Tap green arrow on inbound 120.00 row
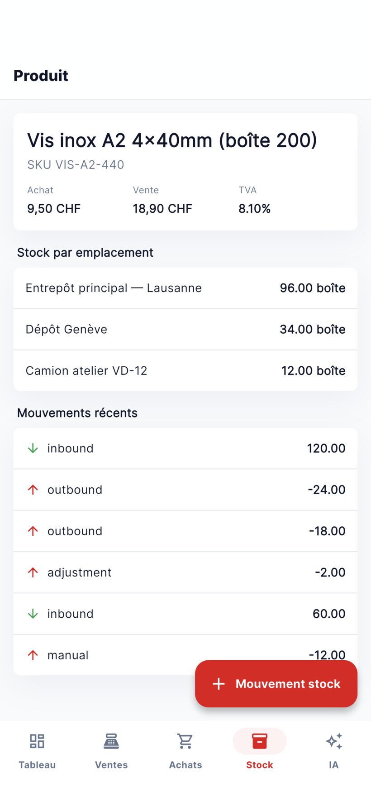This screenshot has width=371, height=807. (33, 448)
